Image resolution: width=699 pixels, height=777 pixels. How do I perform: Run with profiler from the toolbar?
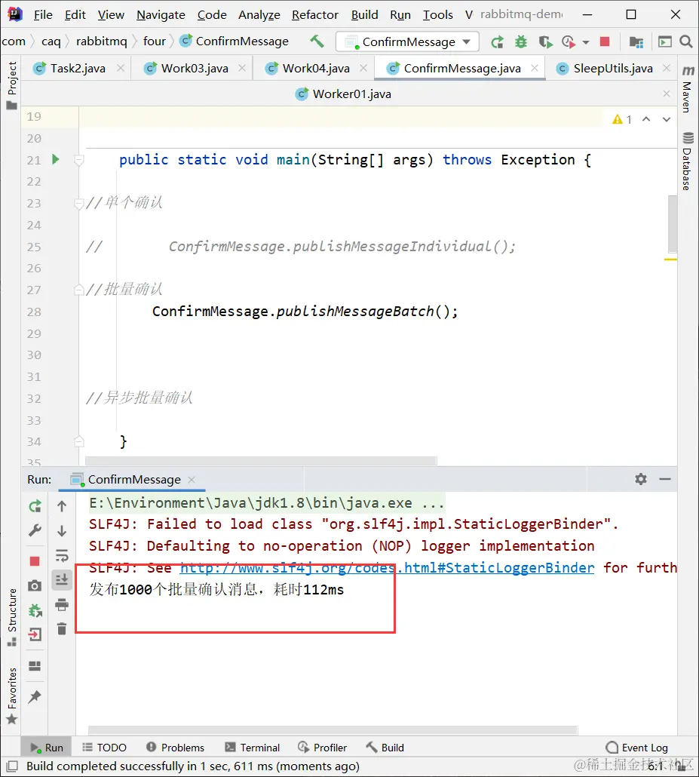pyautogui.click(x=569, y=42)
